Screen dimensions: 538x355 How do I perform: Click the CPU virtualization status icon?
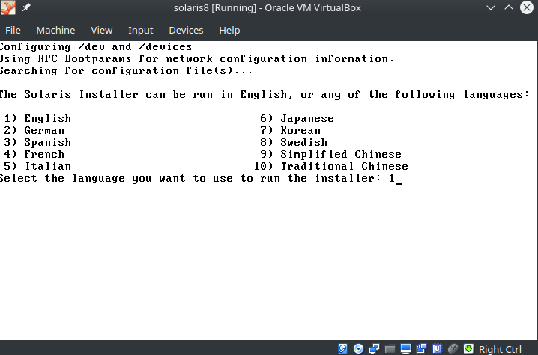tap(437, 349)
